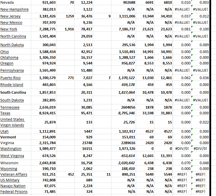The height and width of the screenshot is (196, 216).
Task: Select Navajo Nation cell 2,224
Action: (x=84, y=186)
